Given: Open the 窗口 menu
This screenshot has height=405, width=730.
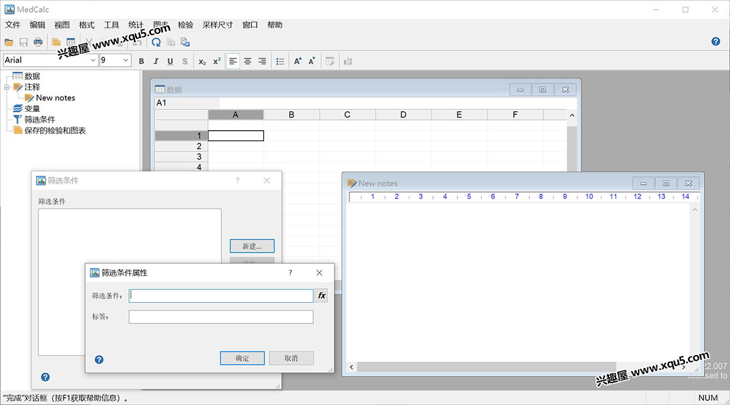Looking at the screenshot, I should 250,25.
